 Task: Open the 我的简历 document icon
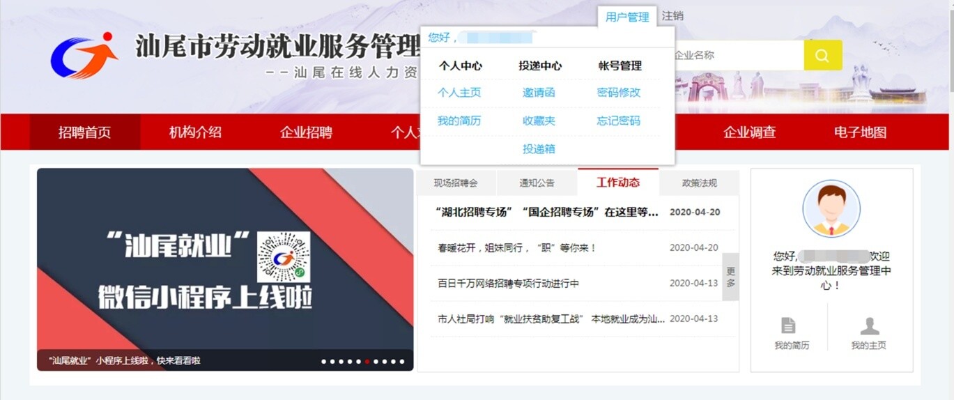coord(788,326)
